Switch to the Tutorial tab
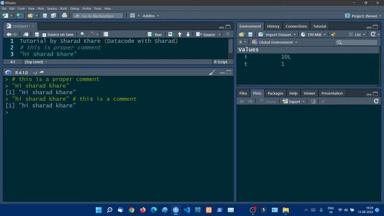Image resolution: width=384 pixels, height=216 pixels. click(x=320, y=26)
